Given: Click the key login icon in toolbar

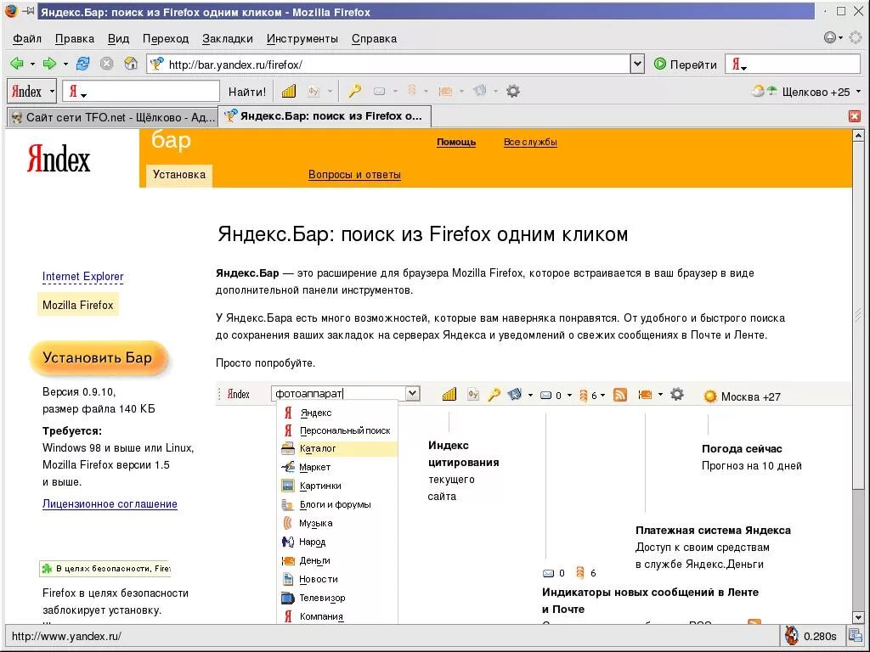Looking at the screenshot, I should pyautogui.click(x=354, y=92).
